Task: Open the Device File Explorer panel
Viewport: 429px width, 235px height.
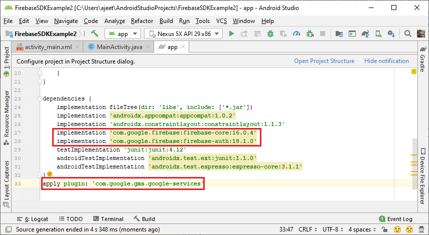Action: click(423, 176)
